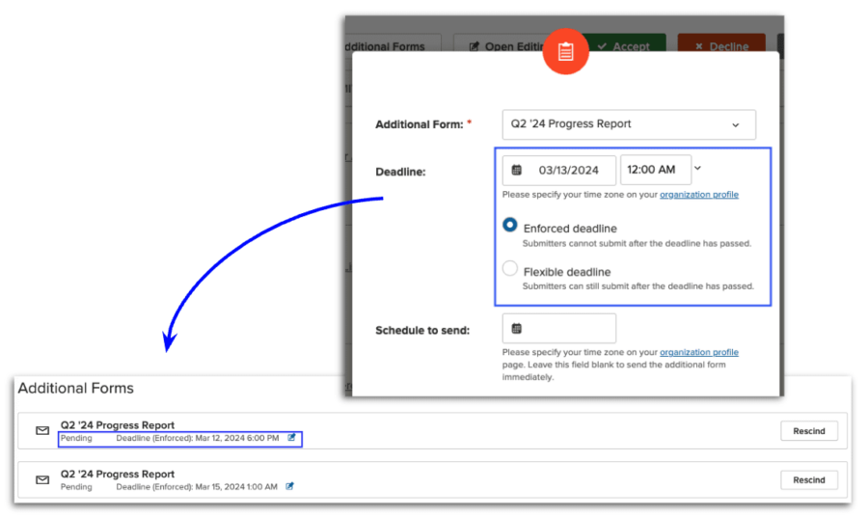The width and height of the screenshot is (868, 516).
Task: Select Enforced deadline radio button
Action: point(510,225)
